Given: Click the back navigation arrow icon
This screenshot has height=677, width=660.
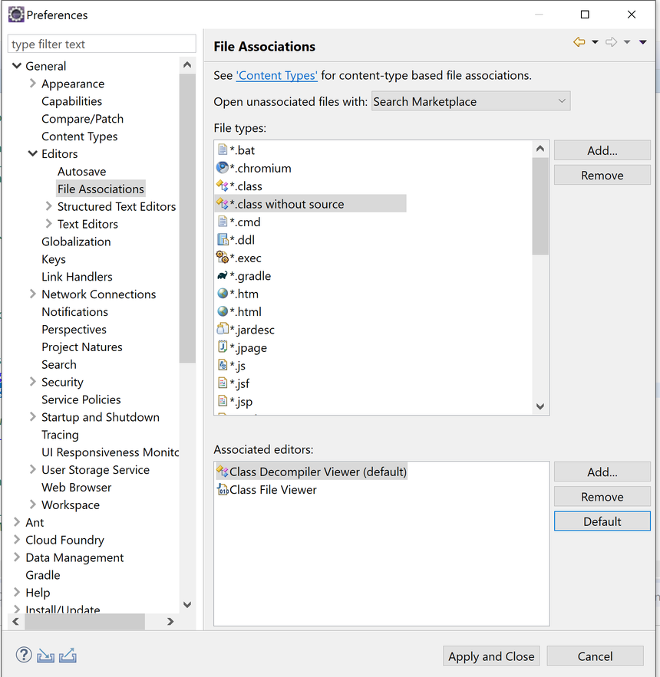Looking at the screenshot, I should (x=579, y=42).
